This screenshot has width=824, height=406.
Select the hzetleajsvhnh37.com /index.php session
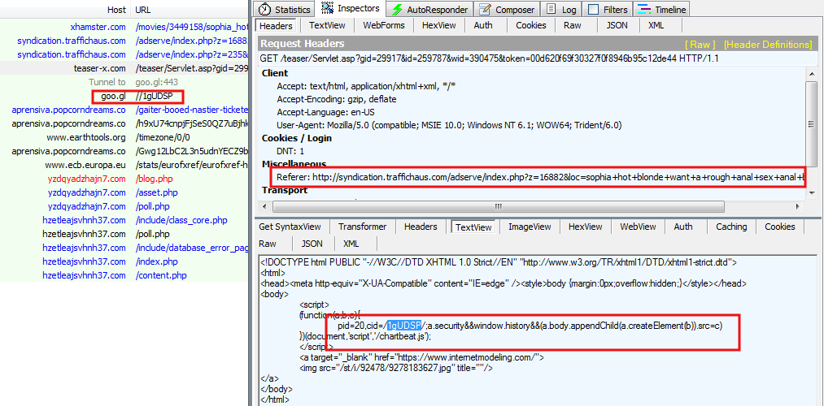[x=124, y=261]
